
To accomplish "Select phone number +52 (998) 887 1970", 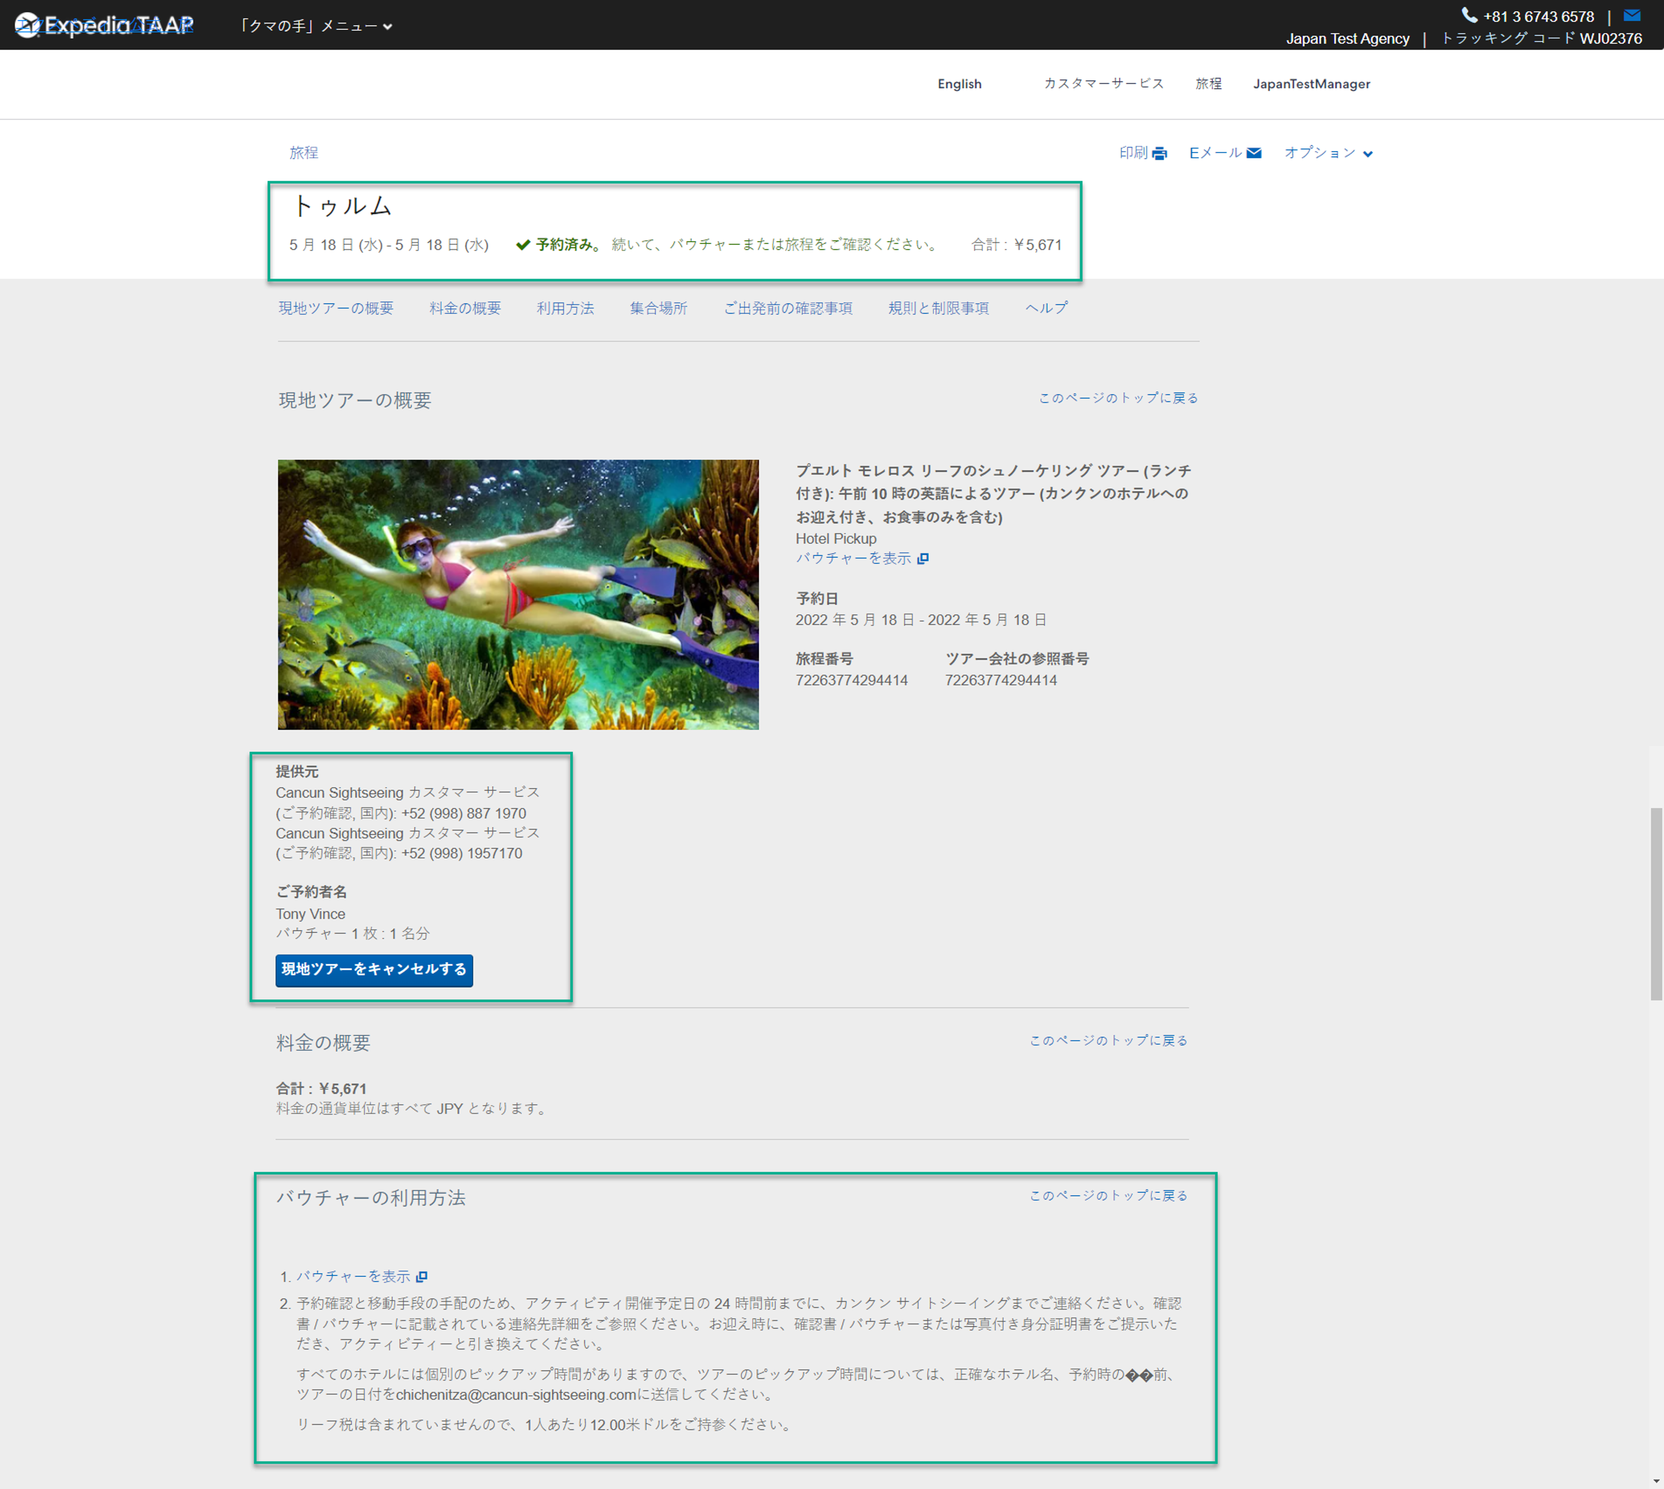I will pyautogui.click(x=464, y=813).
